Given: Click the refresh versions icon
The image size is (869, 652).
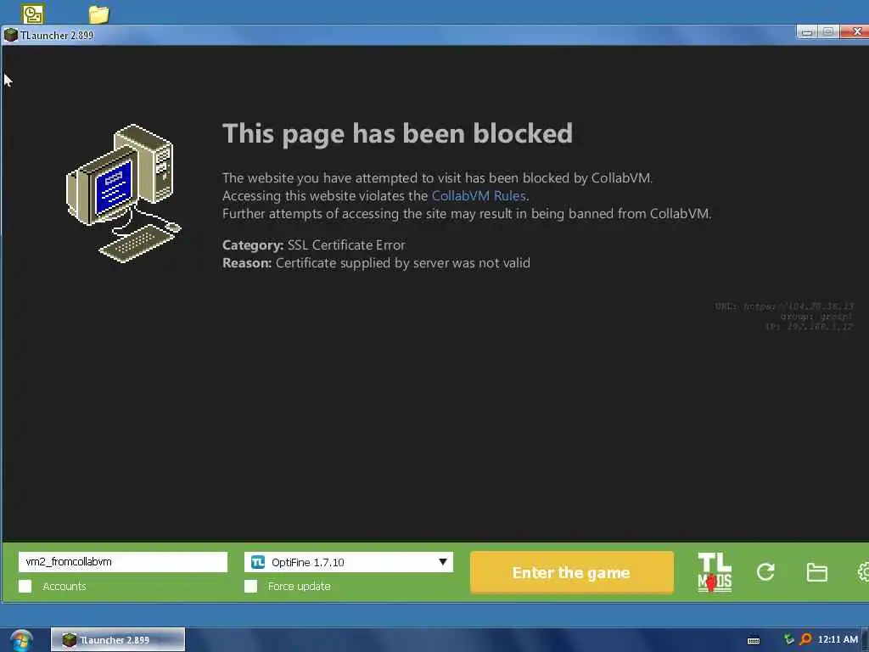Looking at the screenshot, I should (765, 571).
